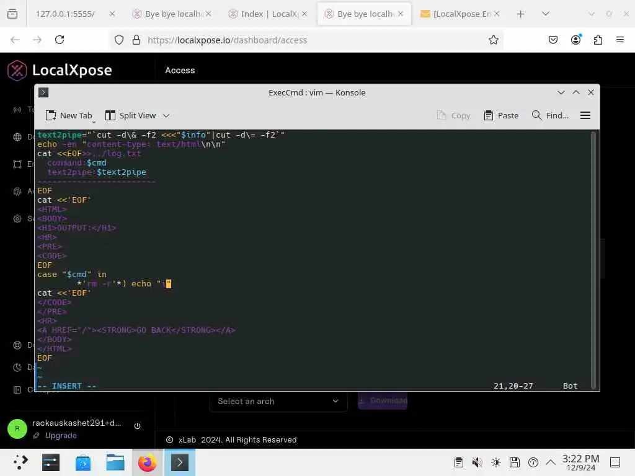Open Konsole hamburger menu

[x=585, y=116]
